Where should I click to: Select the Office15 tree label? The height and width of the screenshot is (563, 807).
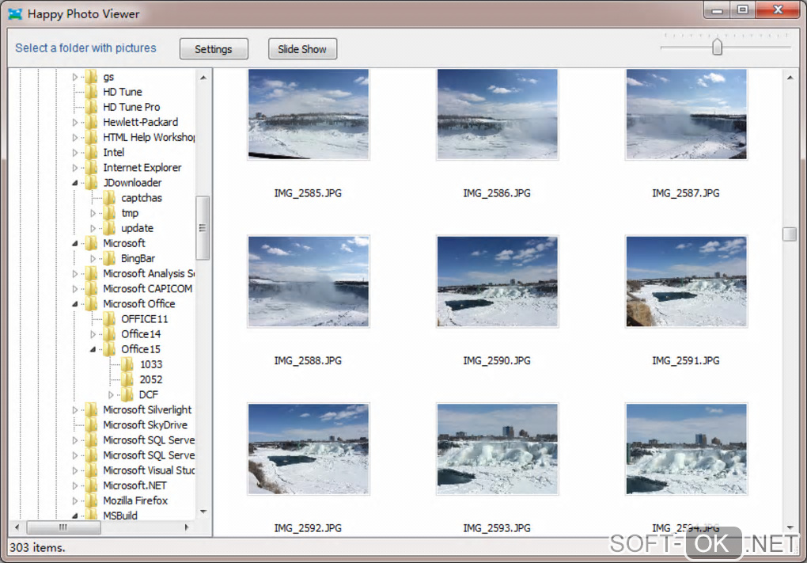click(141, 349)
